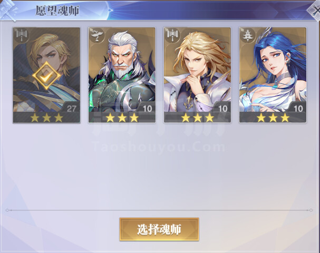The width and height of the screenshot is (320, 253).
Task: Click the level 10 badge on white-bearded hero
Action: coord(147,108)
